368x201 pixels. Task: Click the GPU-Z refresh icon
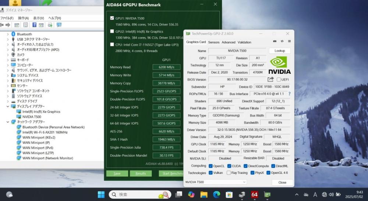click(282, 41)
